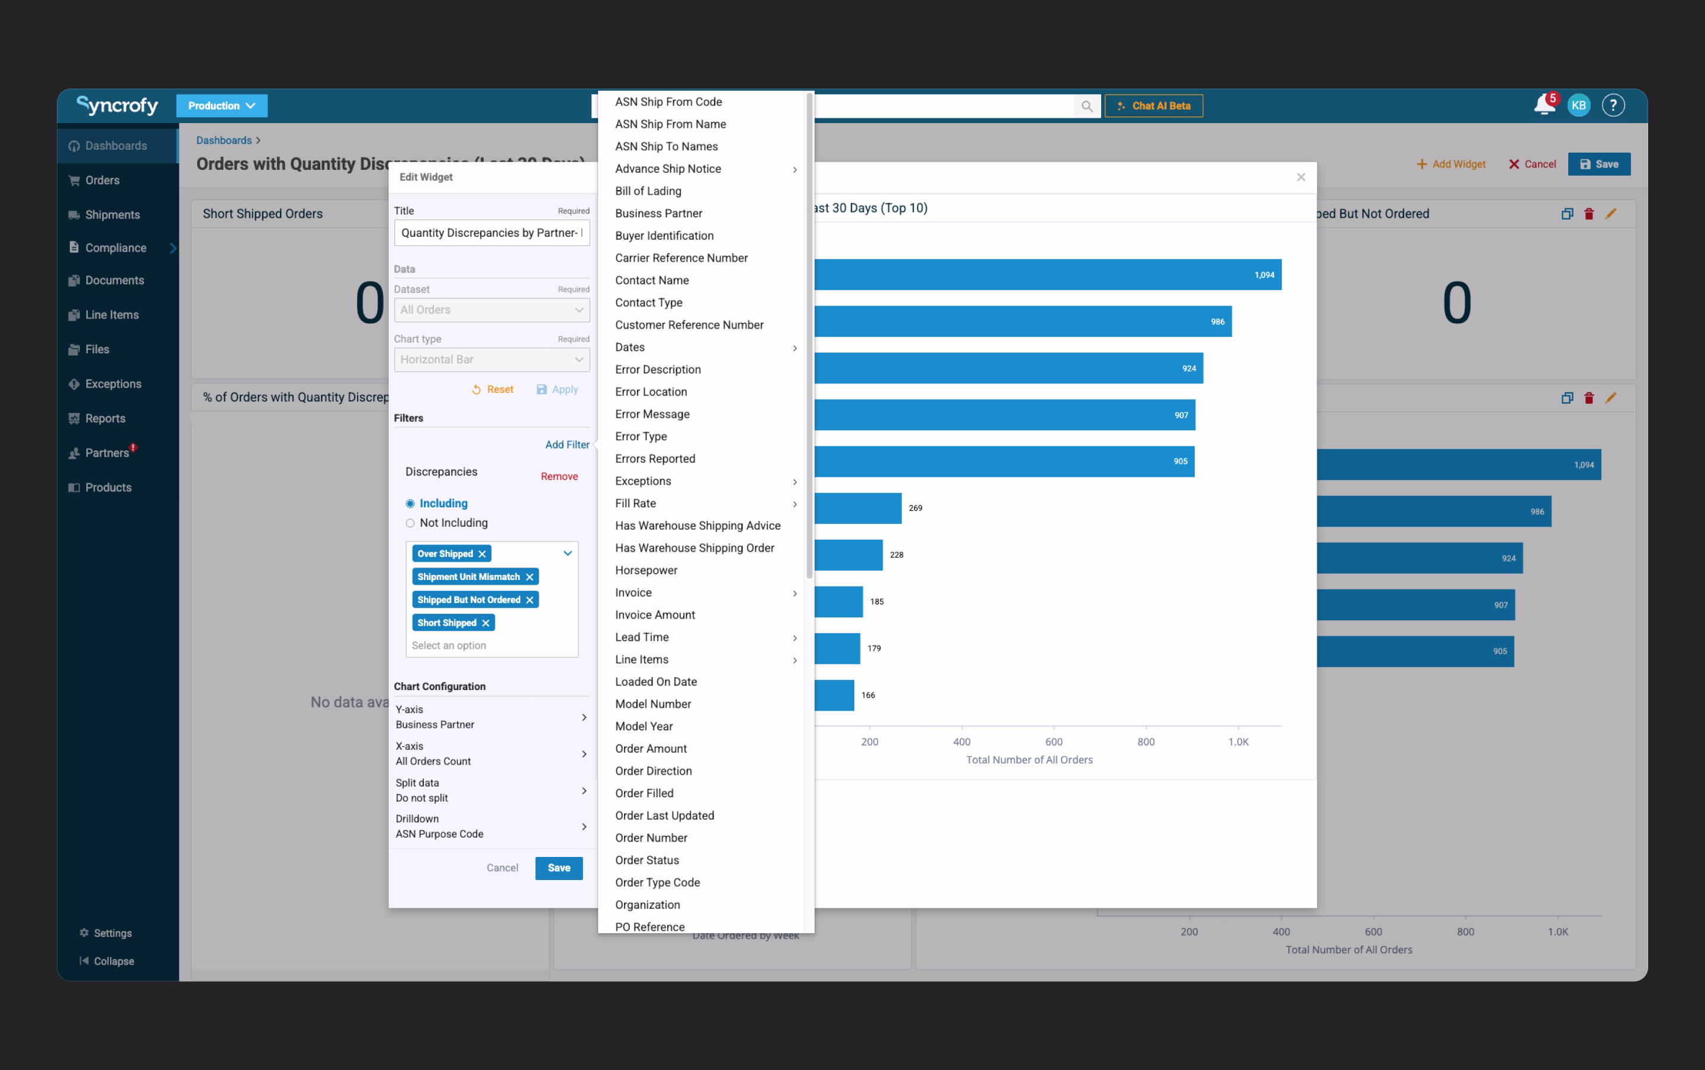The width and height of the screenshot is (1705, 1070).
Task: Remove the Over Shipped filter tag
Action: click(x=482, y=554)
